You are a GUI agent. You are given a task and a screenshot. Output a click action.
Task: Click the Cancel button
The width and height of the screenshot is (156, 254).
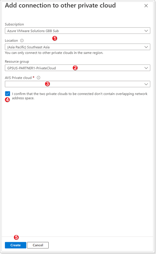(38, 245)
